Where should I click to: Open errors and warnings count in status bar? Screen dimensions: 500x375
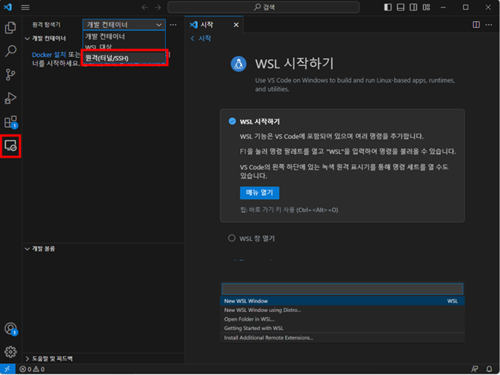(x=32, y=369)
